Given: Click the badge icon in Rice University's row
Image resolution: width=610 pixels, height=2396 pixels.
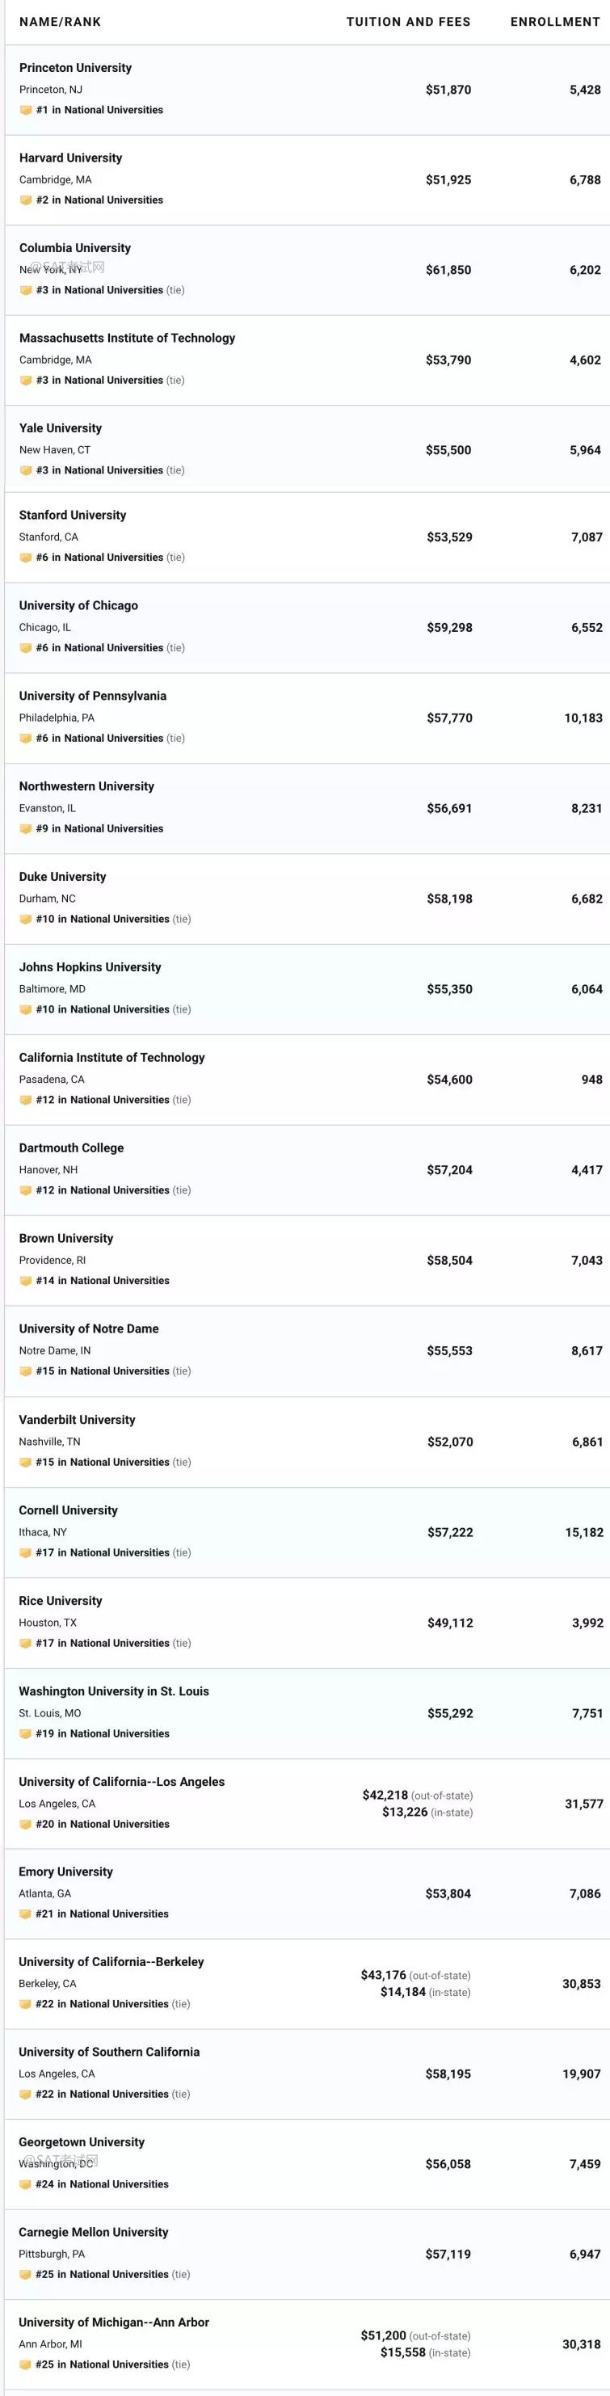Looking at the screenshot, I should tap(26, 1643).
